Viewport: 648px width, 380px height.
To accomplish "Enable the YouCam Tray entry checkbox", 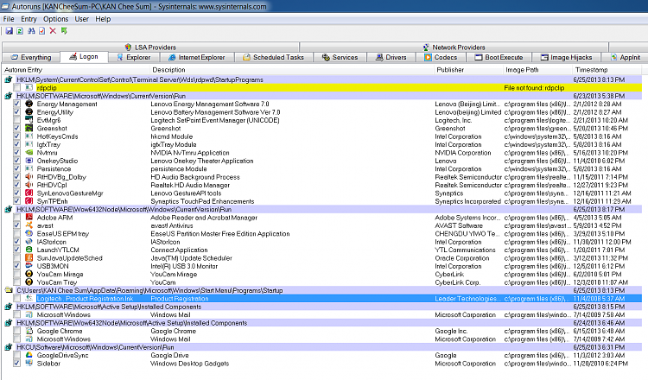I will click(17, 282).
